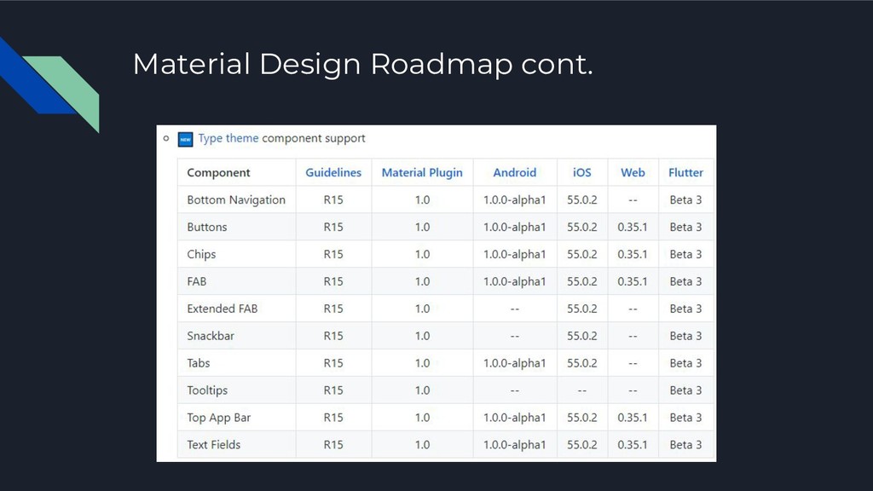
Task: Select the 'Tabs' row label
Action: [198, 363]
